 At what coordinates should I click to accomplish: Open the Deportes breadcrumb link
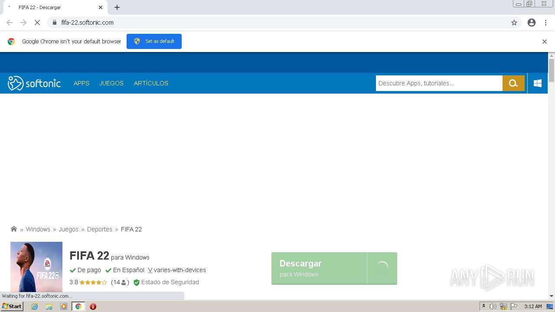pos(100,229)
